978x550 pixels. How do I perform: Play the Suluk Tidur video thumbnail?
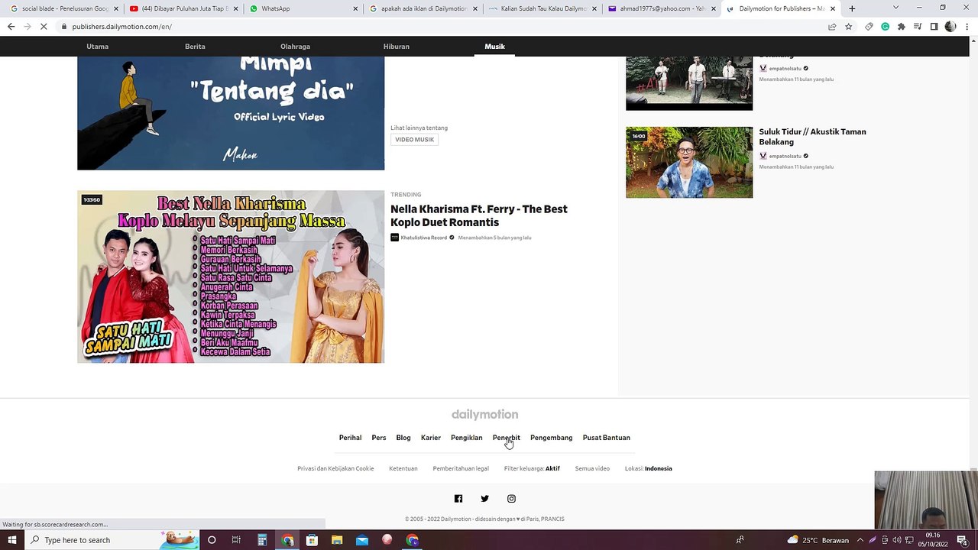(x=689, y=162)
